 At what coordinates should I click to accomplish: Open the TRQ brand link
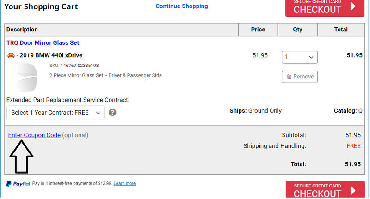point(12,43)
